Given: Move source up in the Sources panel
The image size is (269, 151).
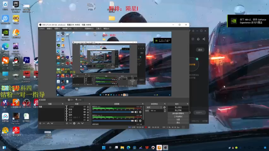Looking at the screenshot, I should [x=79, y=123].
